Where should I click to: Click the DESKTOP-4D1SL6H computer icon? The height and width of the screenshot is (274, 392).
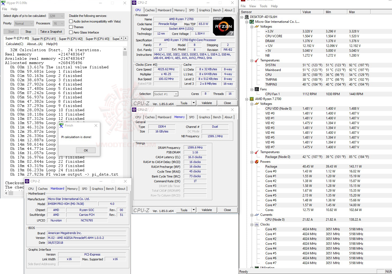tap(247, 17)
